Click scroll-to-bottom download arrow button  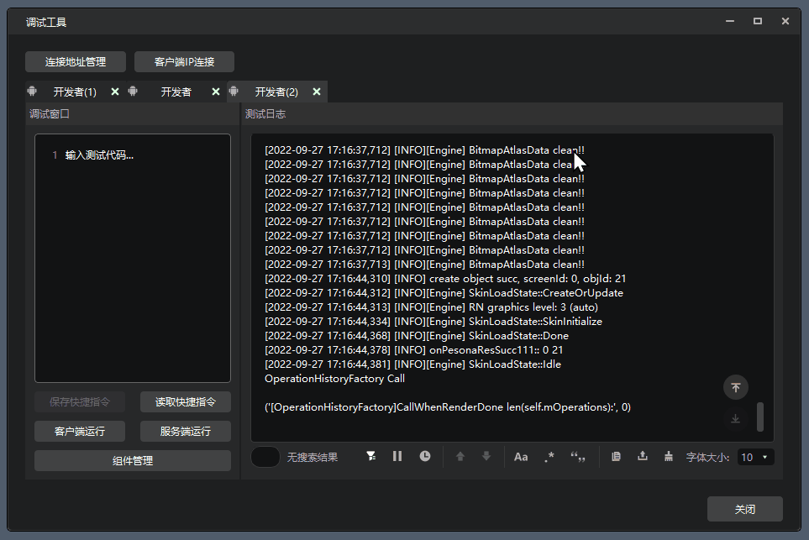(x=735, y=418)
